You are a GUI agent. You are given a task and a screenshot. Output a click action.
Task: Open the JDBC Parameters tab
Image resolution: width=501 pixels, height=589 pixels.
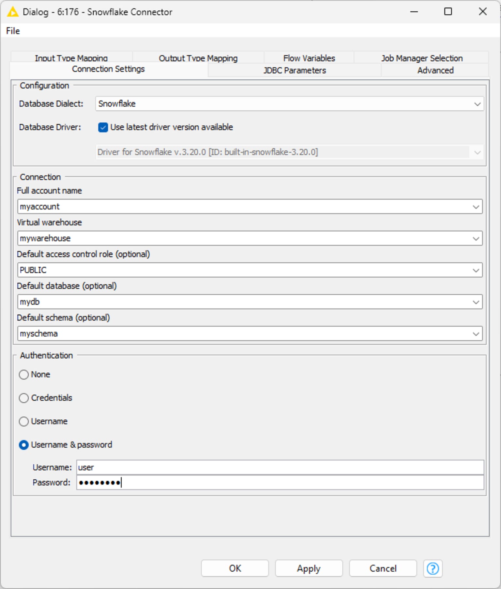295,70
